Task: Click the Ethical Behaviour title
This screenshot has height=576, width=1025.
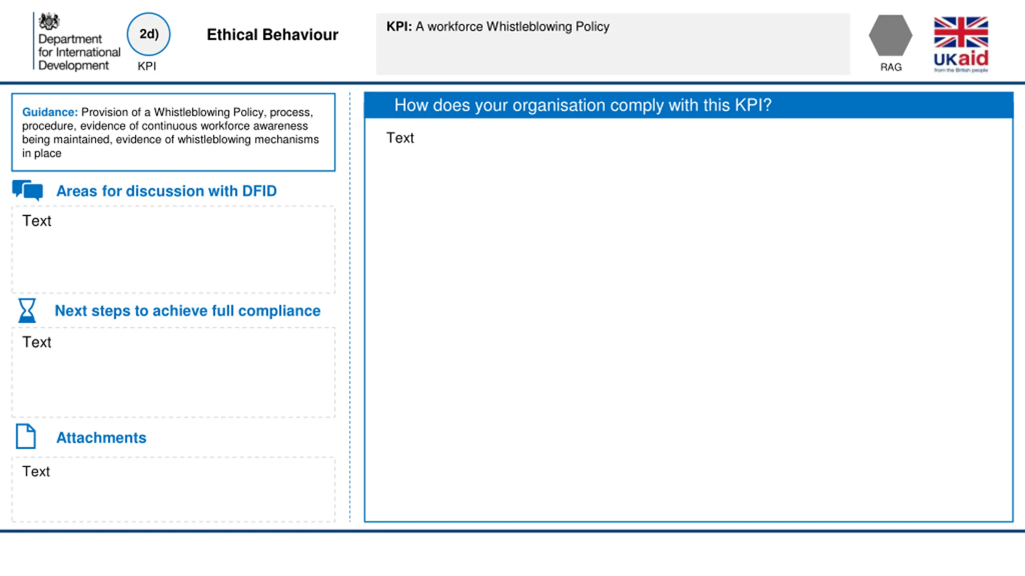Action: pyautogui.click(x=272, y=35)
